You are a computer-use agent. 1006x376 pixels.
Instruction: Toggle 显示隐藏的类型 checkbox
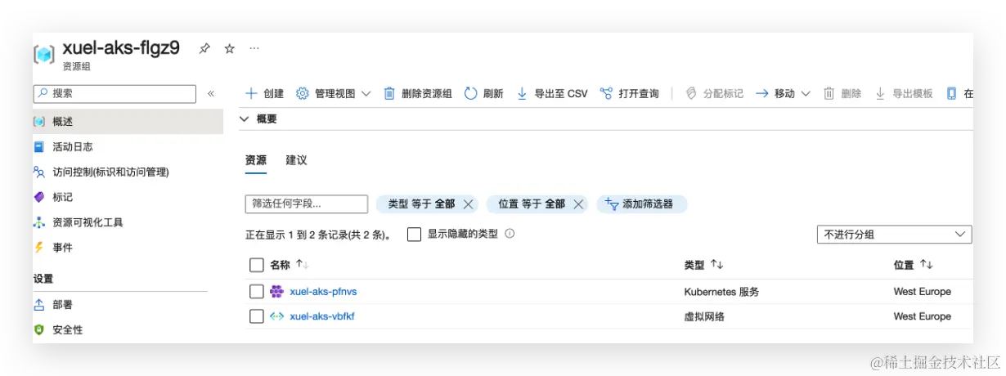click(415, 235)
